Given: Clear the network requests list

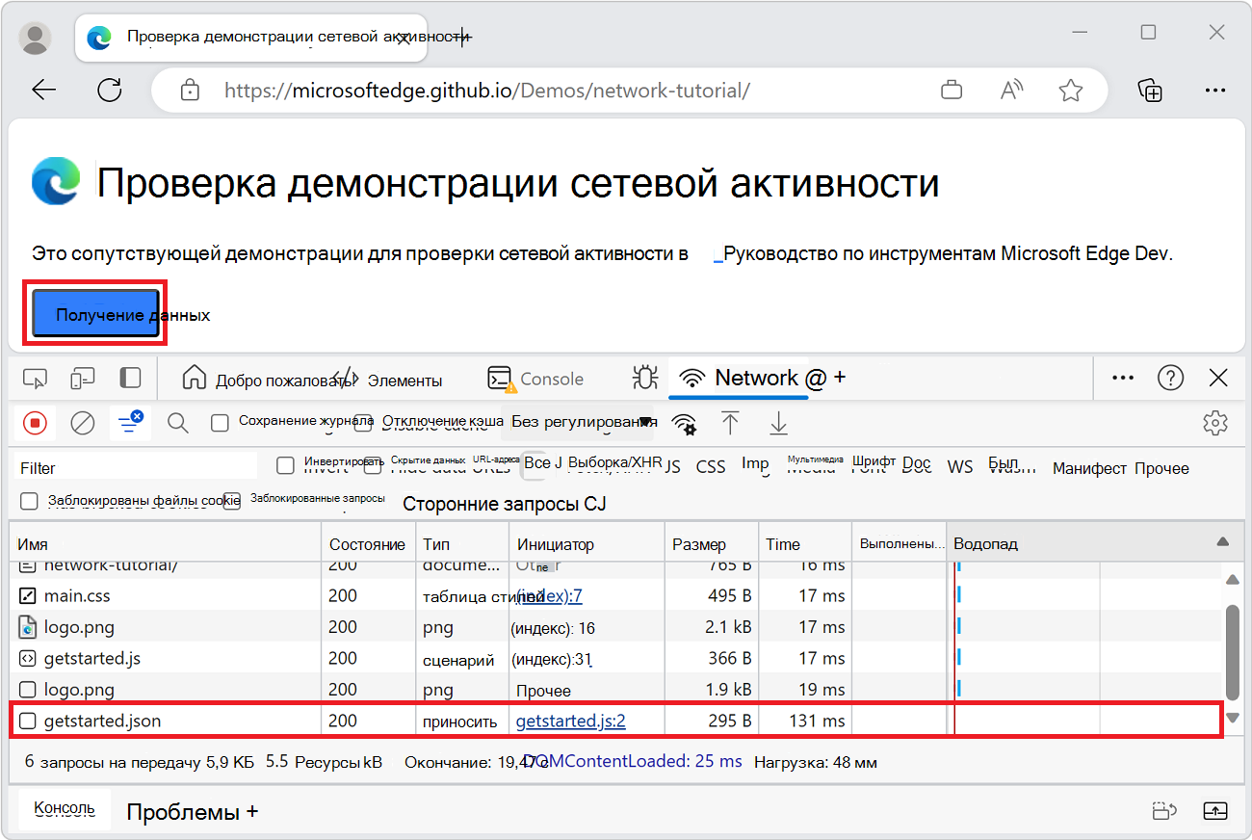Looking at the screenshot, I should click(x=83, y=423).
